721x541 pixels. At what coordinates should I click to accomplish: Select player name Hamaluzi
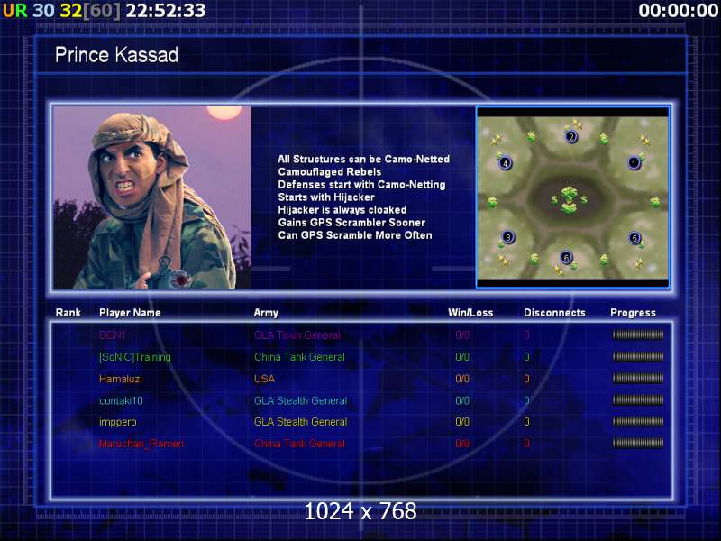point(121,379)
